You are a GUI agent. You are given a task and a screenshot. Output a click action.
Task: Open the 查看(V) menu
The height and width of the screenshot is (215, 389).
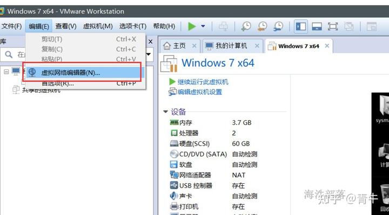[x=66, y=26]
